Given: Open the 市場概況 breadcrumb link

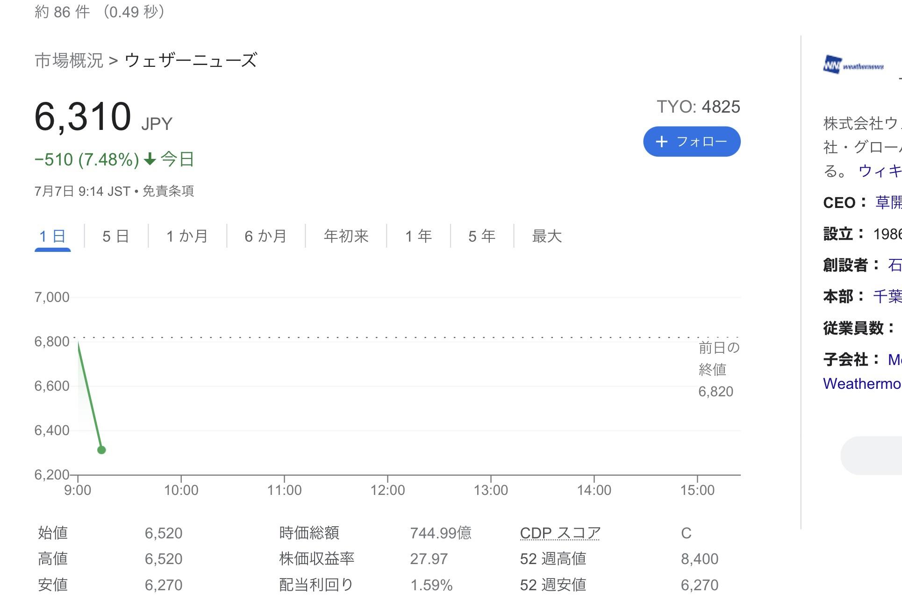Looking at the screenshot, I should 69,60.
